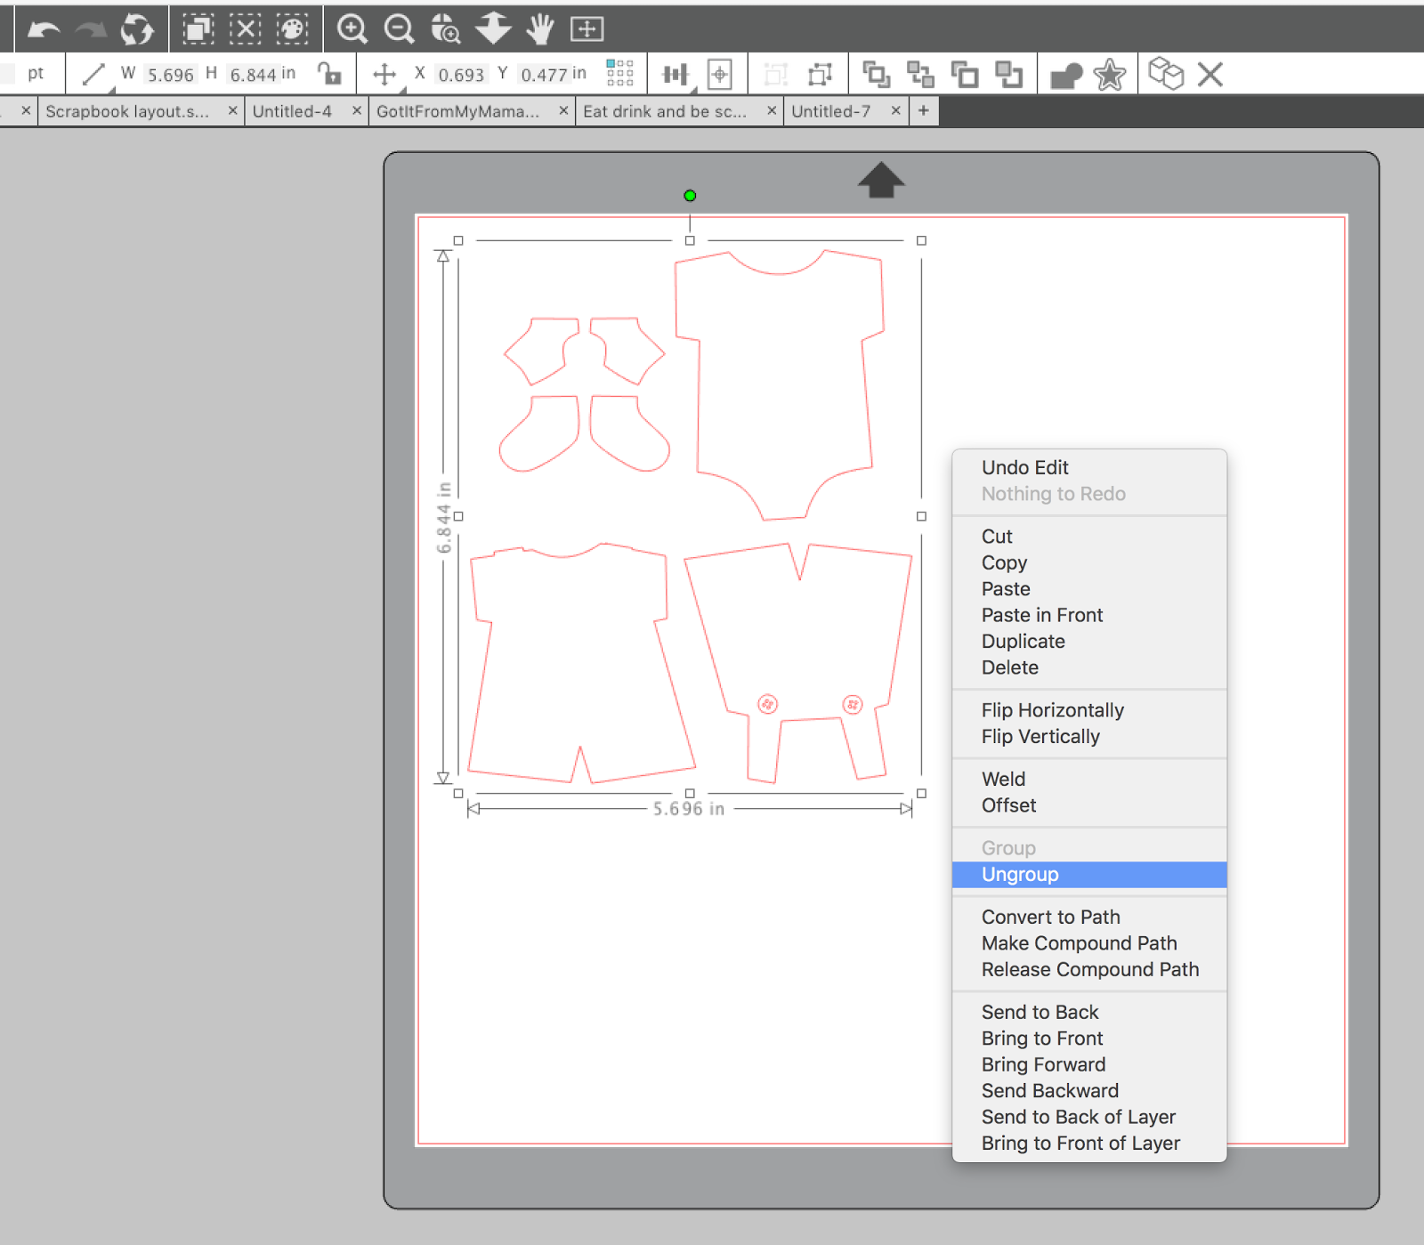Viewport: 1424px width, 1245px height.
Task: Choose Convert to Path
Action: click(x=1089, y=918)
